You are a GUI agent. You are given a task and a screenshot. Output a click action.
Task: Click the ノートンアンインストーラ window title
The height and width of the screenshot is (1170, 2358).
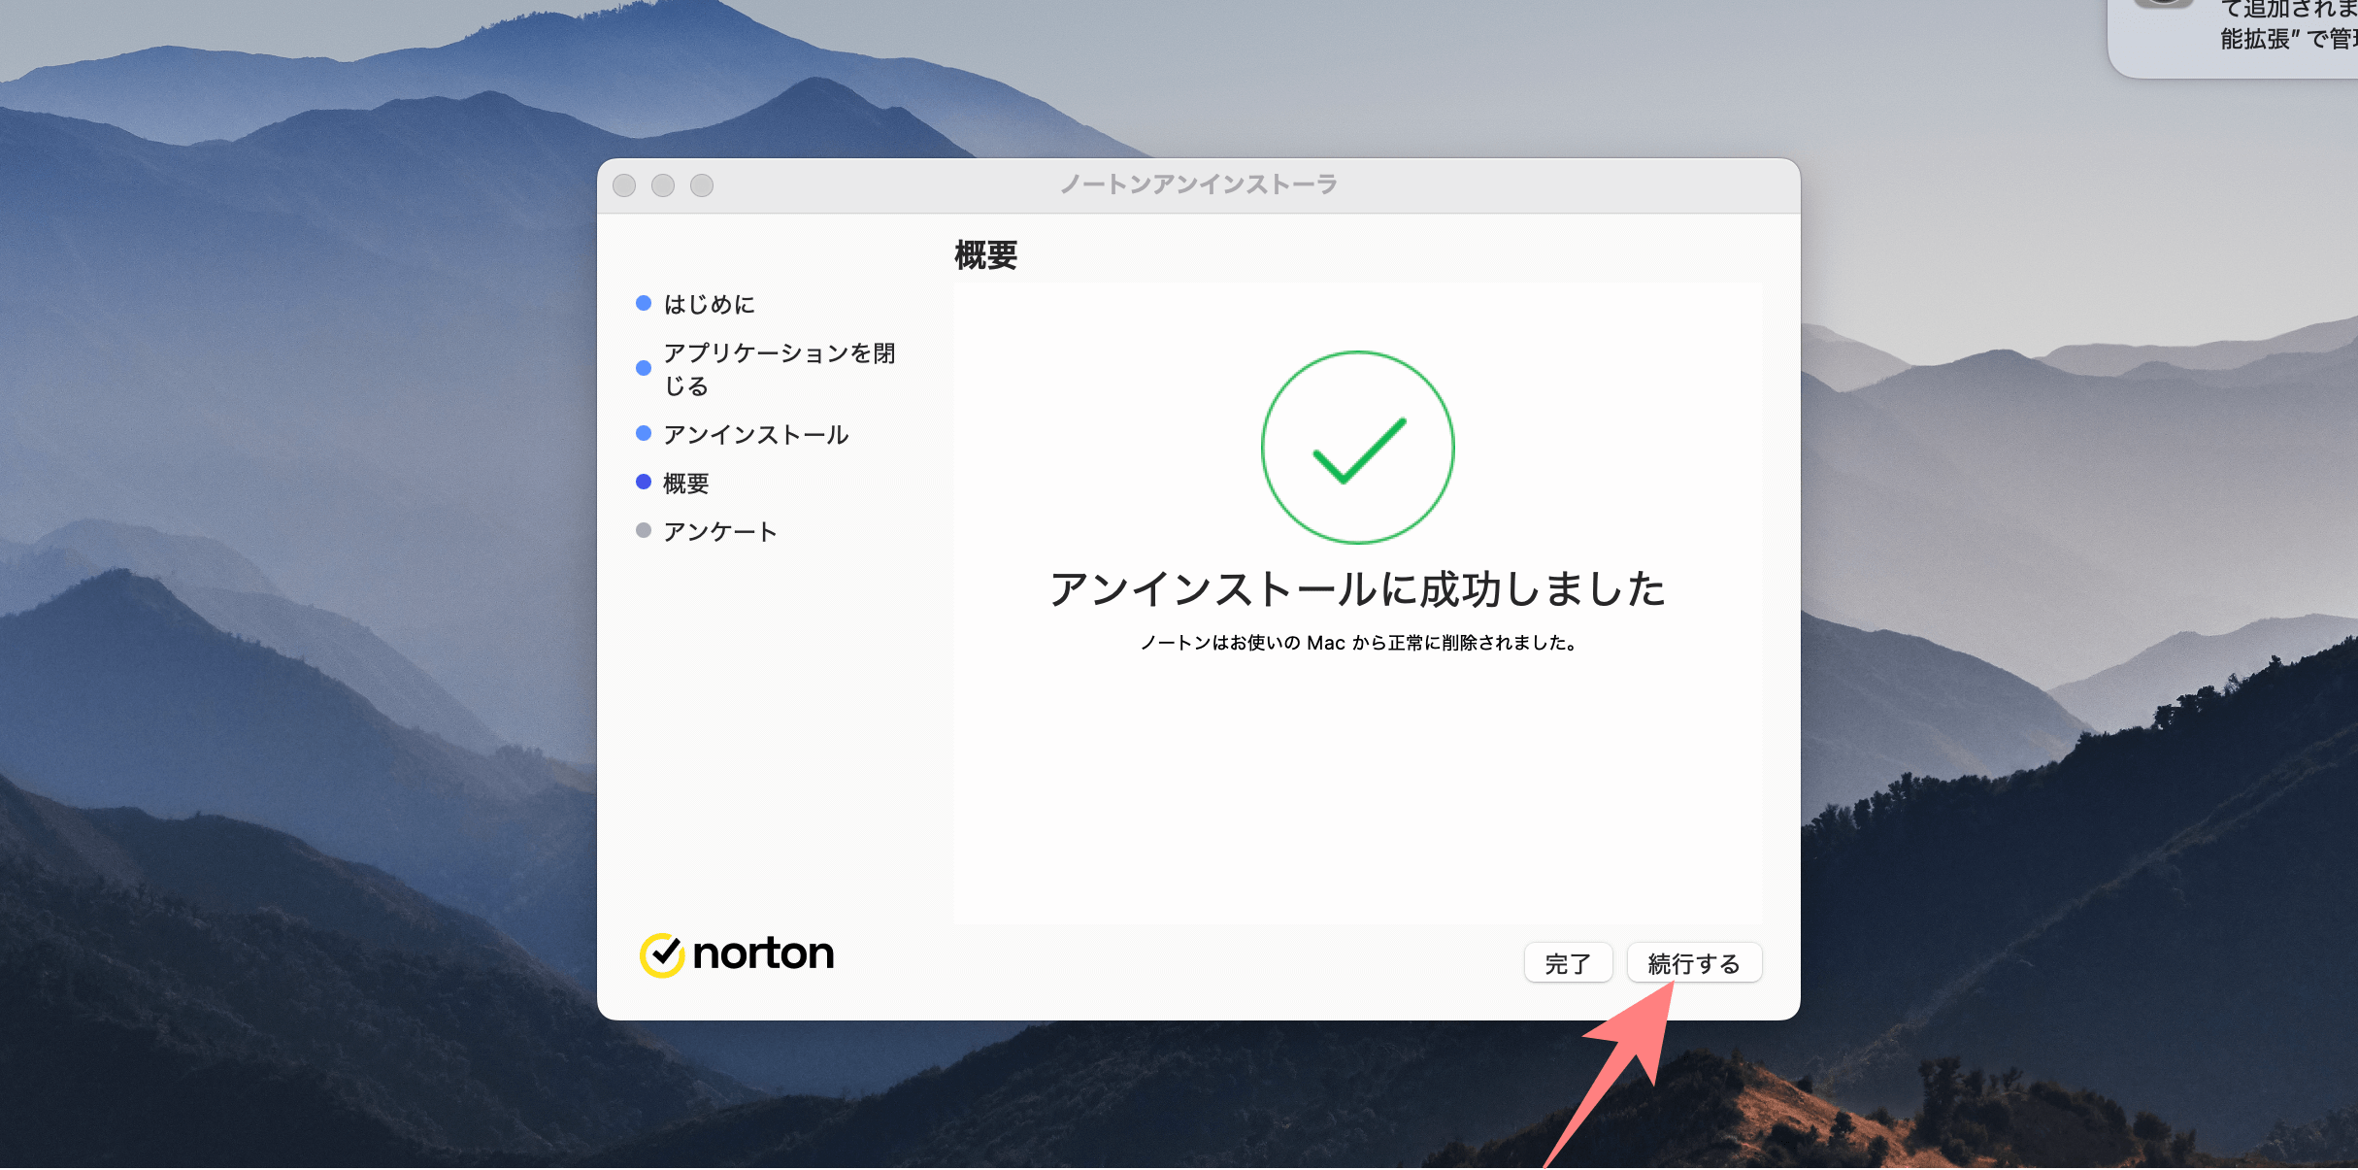pos(1199,184)
